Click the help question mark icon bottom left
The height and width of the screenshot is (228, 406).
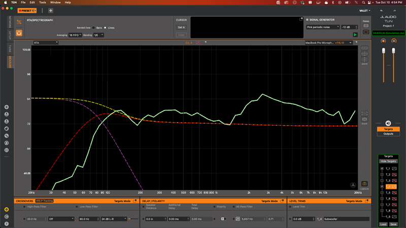click(x=7, y=224)
